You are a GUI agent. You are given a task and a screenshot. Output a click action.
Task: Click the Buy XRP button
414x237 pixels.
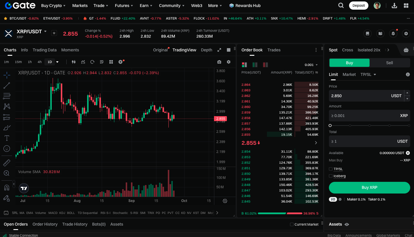point(370,187)
